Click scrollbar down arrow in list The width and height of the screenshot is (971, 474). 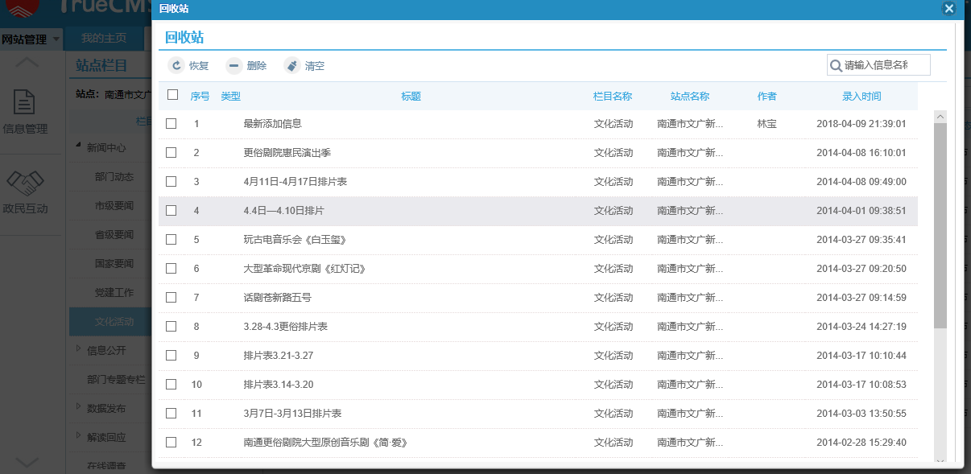940,460
